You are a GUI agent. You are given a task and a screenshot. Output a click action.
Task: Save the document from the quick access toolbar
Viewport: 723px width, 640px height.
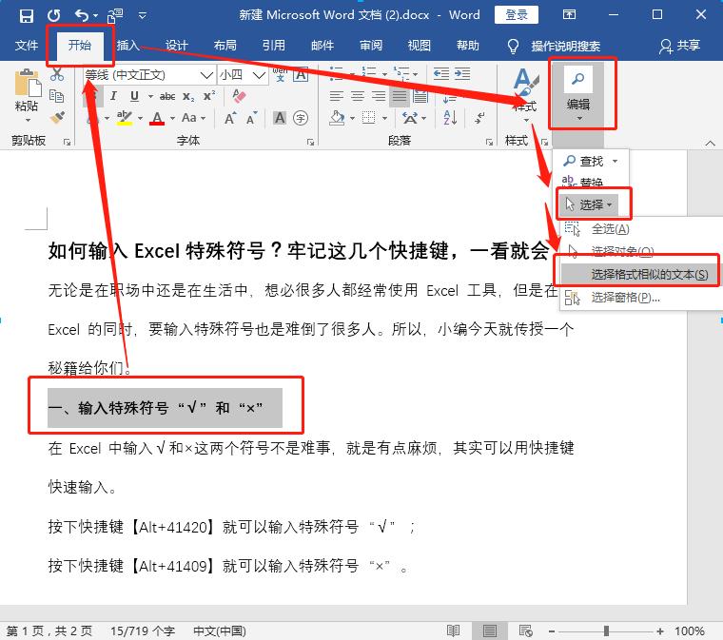pyautogui.click(x=27, y=16)
